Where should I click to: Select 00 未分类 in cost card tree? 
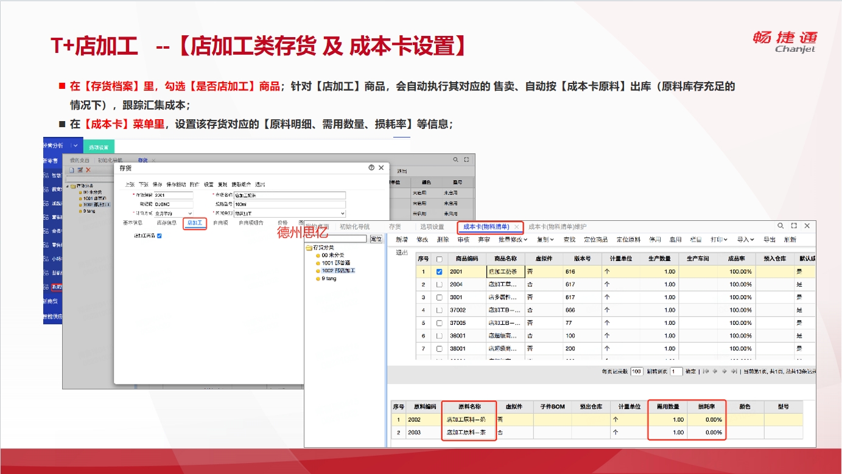click(x=332, y=255)
